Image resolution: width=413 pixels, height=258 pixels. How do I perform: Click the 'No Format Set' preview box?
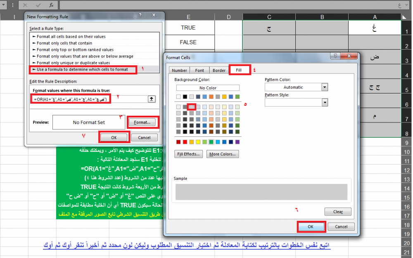89,122
